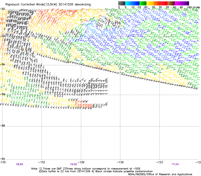Click the longitude label -123
Viewport: 201px width, 176px height.
(x=159, y=162)
